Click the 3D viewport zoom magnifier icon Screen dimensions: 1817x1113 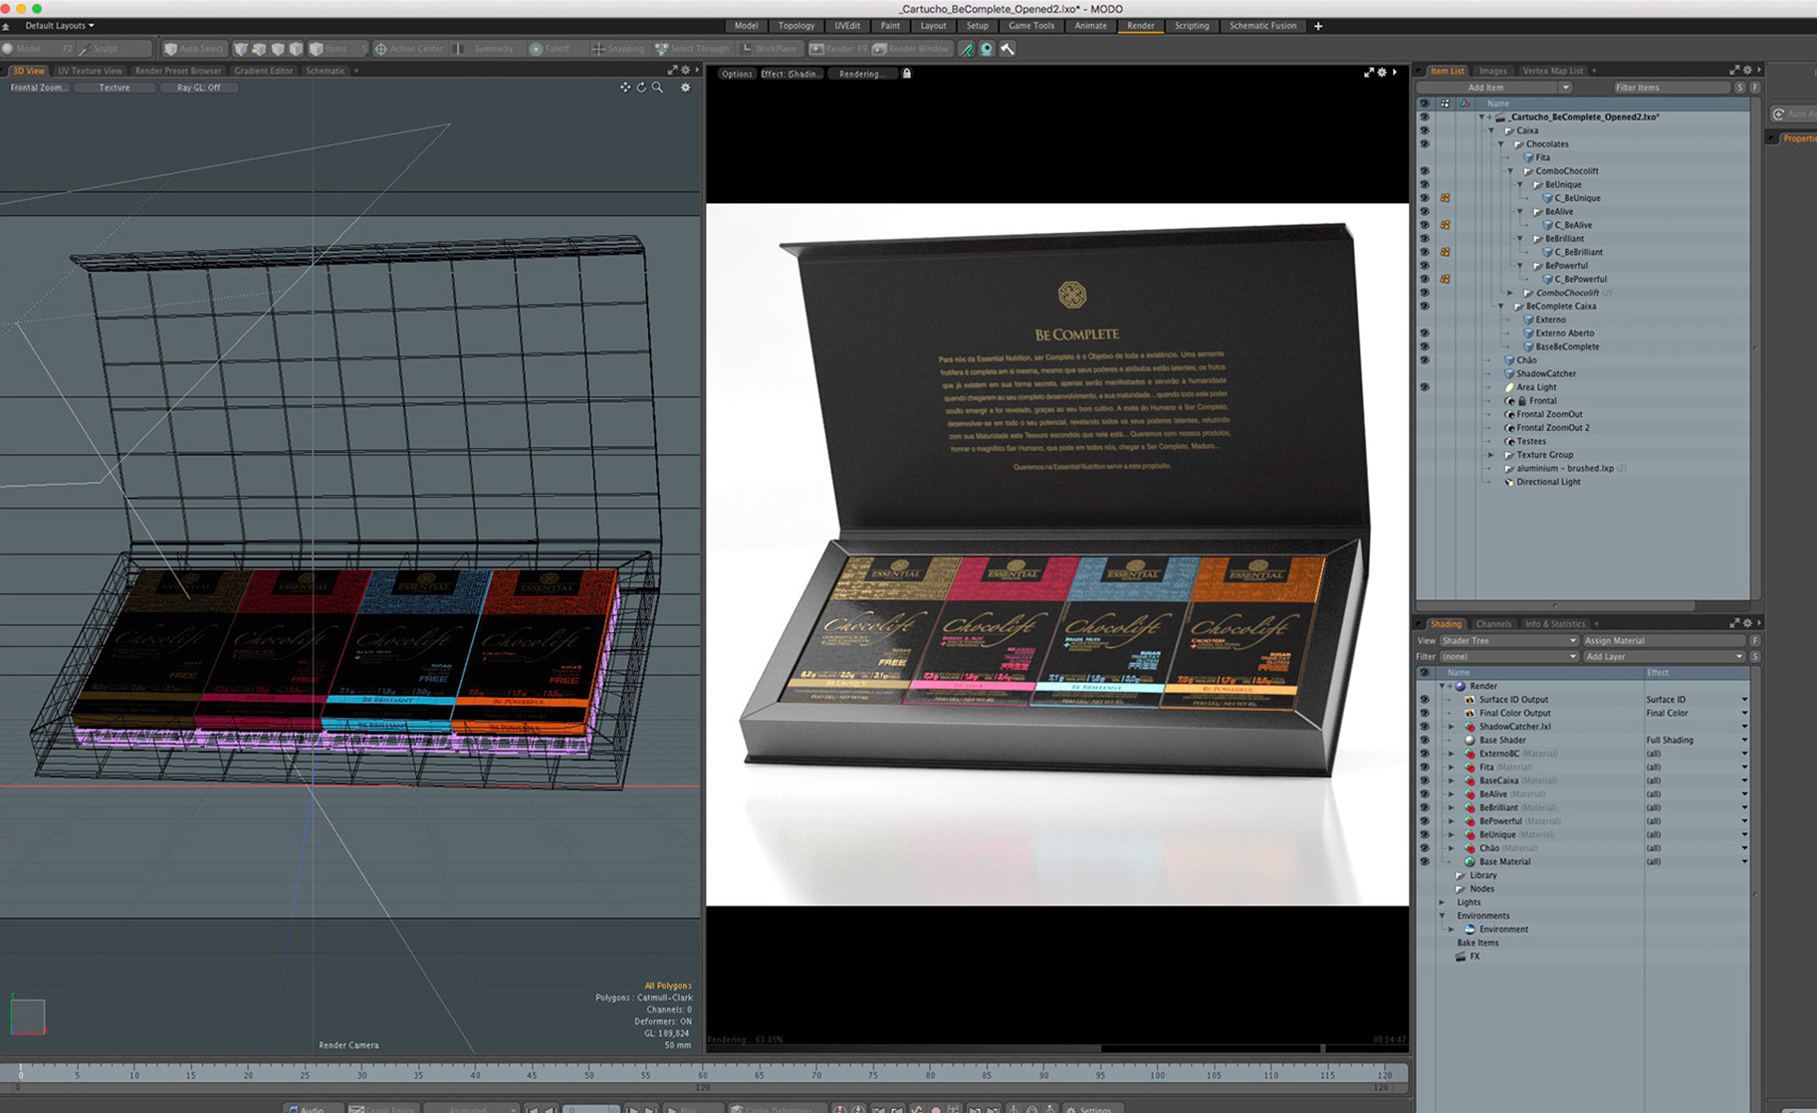[x=657, y=88]
